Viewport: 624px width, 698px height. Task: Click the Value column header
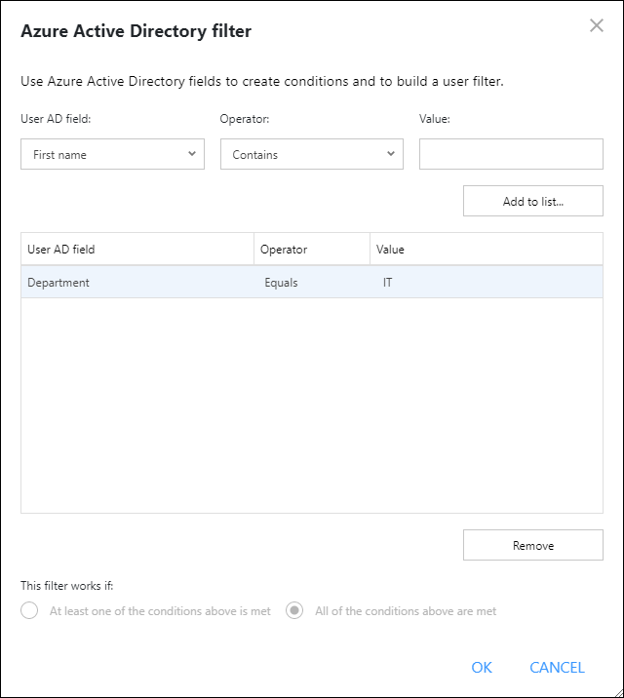[x=487, y=249]
